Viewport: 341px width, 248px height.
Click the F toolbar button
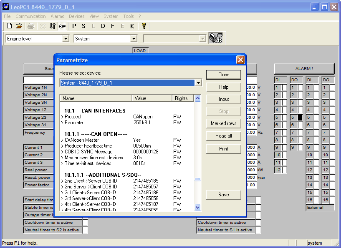coord(112,26)
